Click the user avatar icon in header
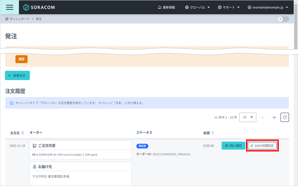 click(249, 8)
